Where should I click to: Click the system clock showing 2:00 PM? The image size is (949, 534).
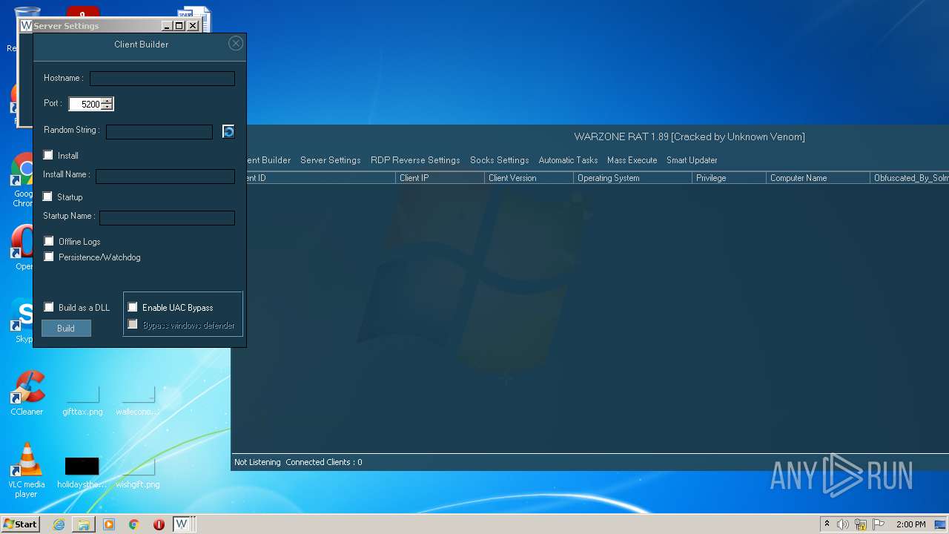point(910,524)
